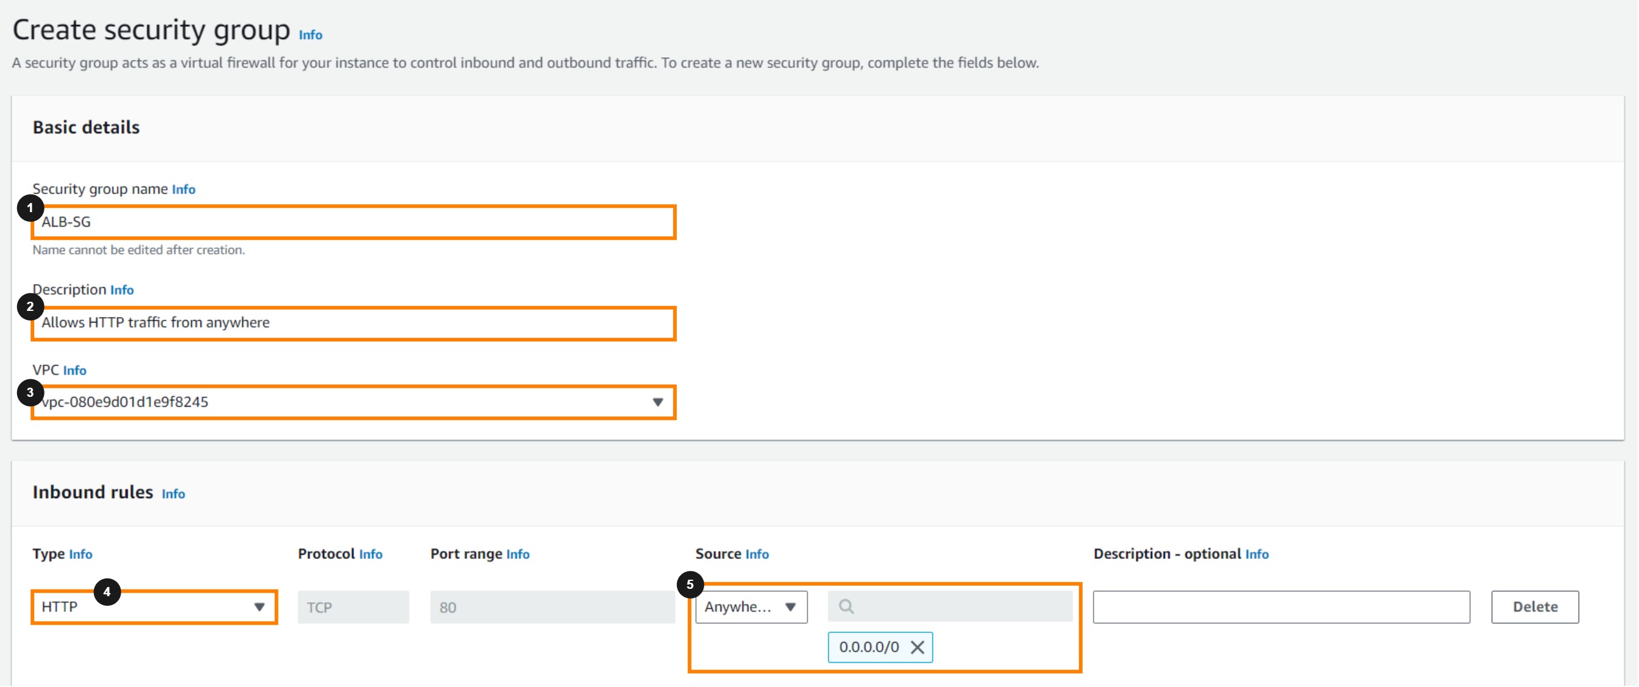The height and width of the screenshot is (687, 1639).
Task: Click Info link for Description - optional
Action: (x=1256, y=555)
